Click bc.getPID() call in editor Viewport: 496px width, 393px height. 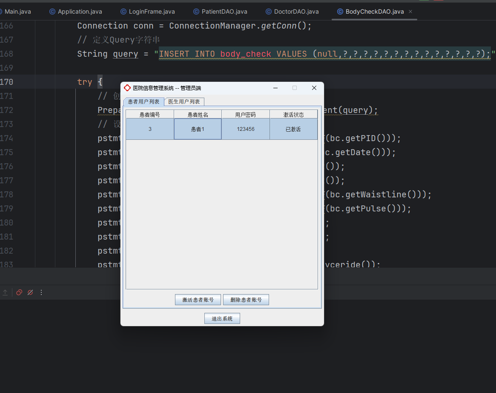(358, 139)
